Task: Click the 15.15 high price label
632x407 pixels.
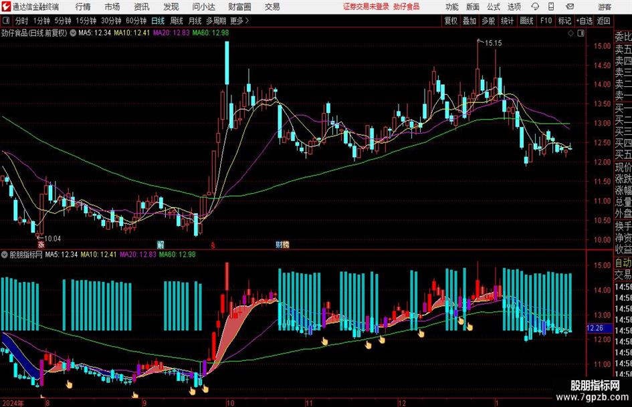Action: point(494,43)
